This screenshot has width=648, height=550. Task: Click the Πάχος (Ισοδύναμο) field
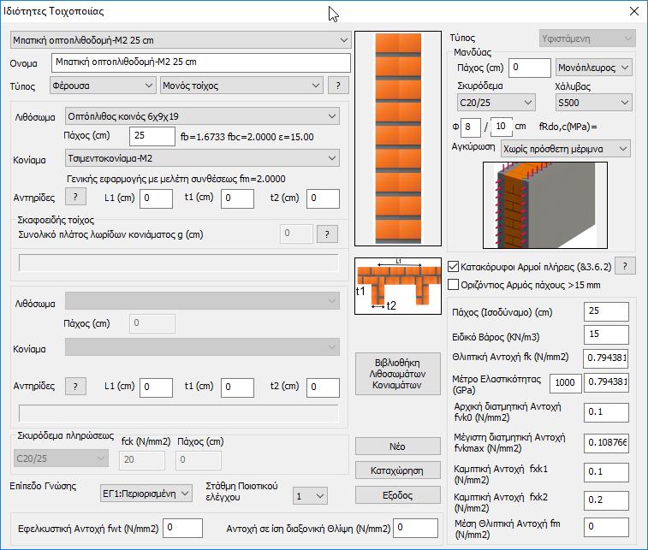[x=606, y=311]
